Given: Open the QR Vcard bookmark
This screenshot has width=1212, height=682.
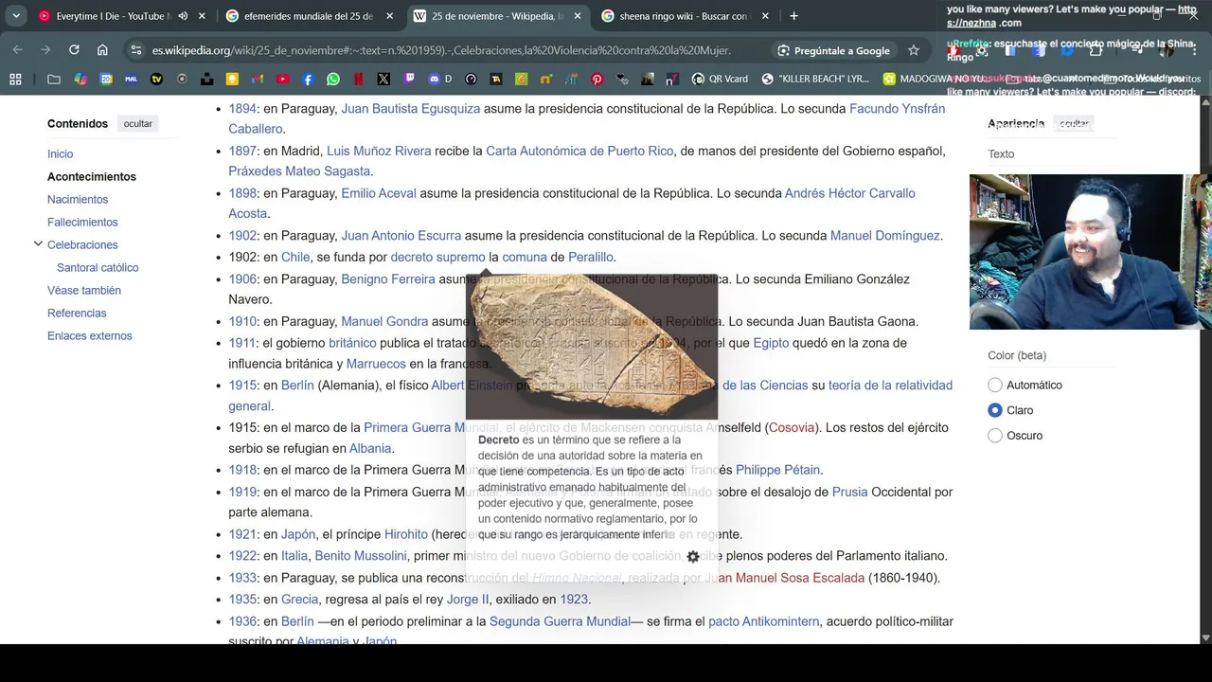Looking at the screenshot, I should click(720, 80).
